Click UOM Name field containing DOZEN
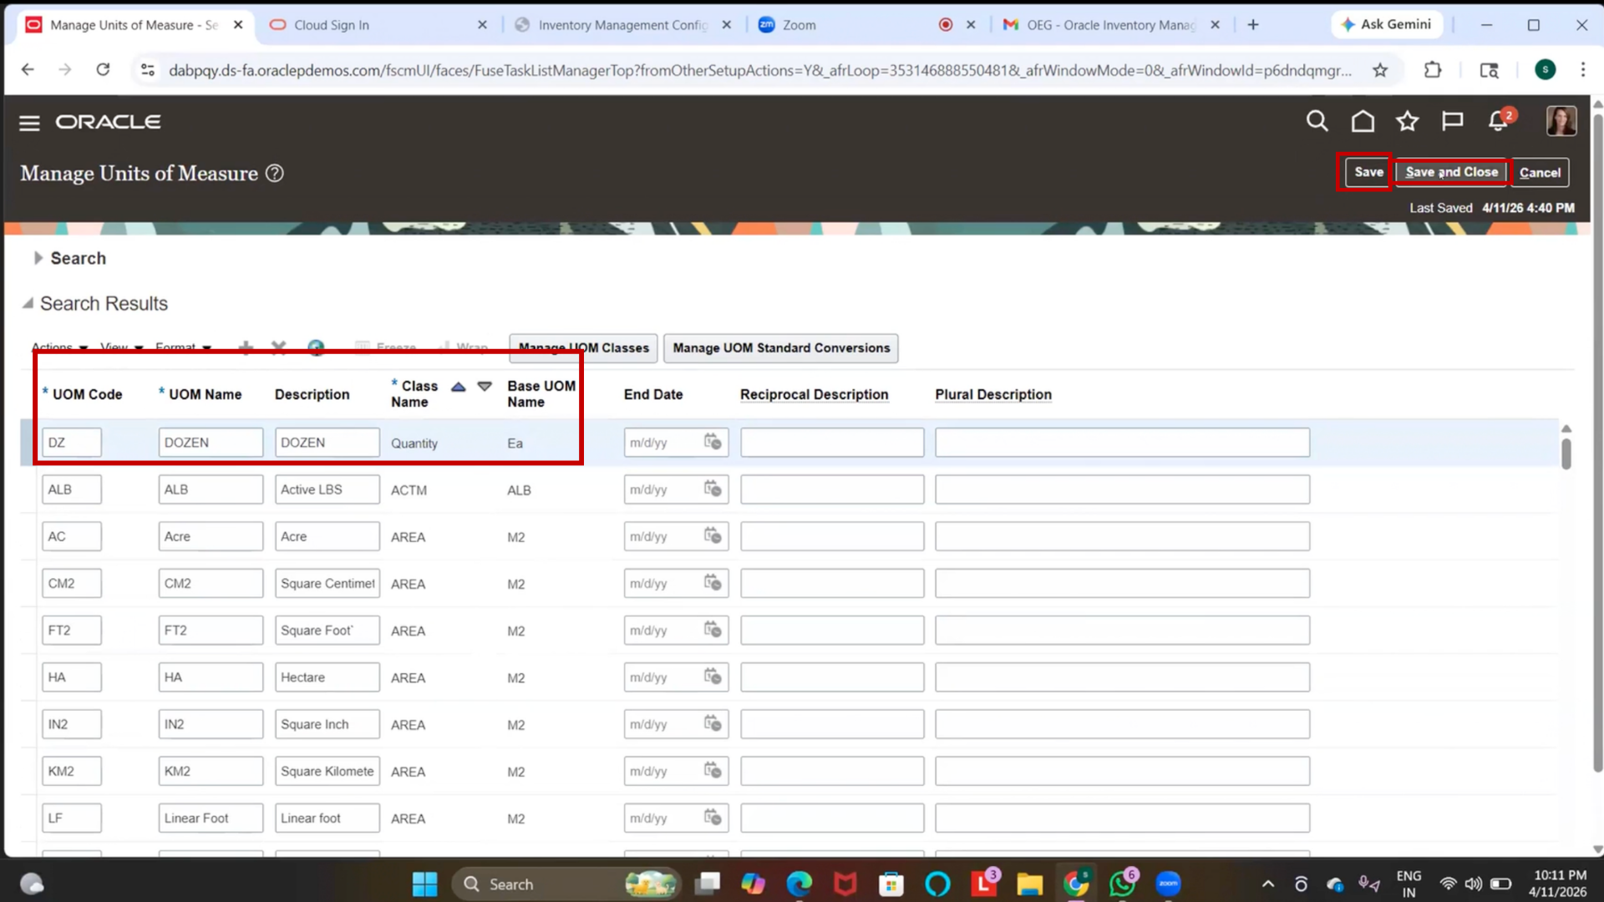Screen dimensions: 1604x902 tap(211, 442)
